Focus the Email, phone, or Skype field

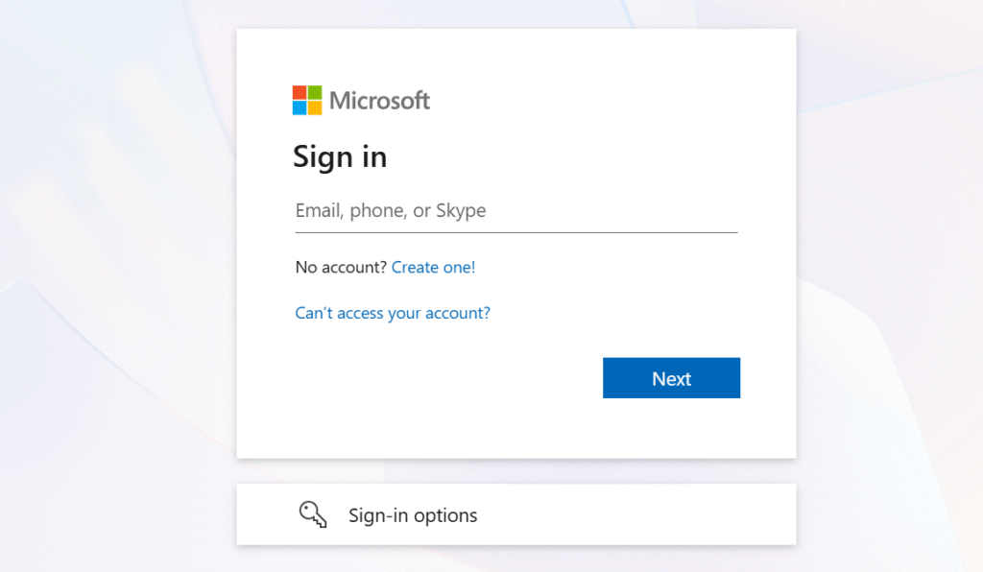pyautogui.click(x=515, y=210)
